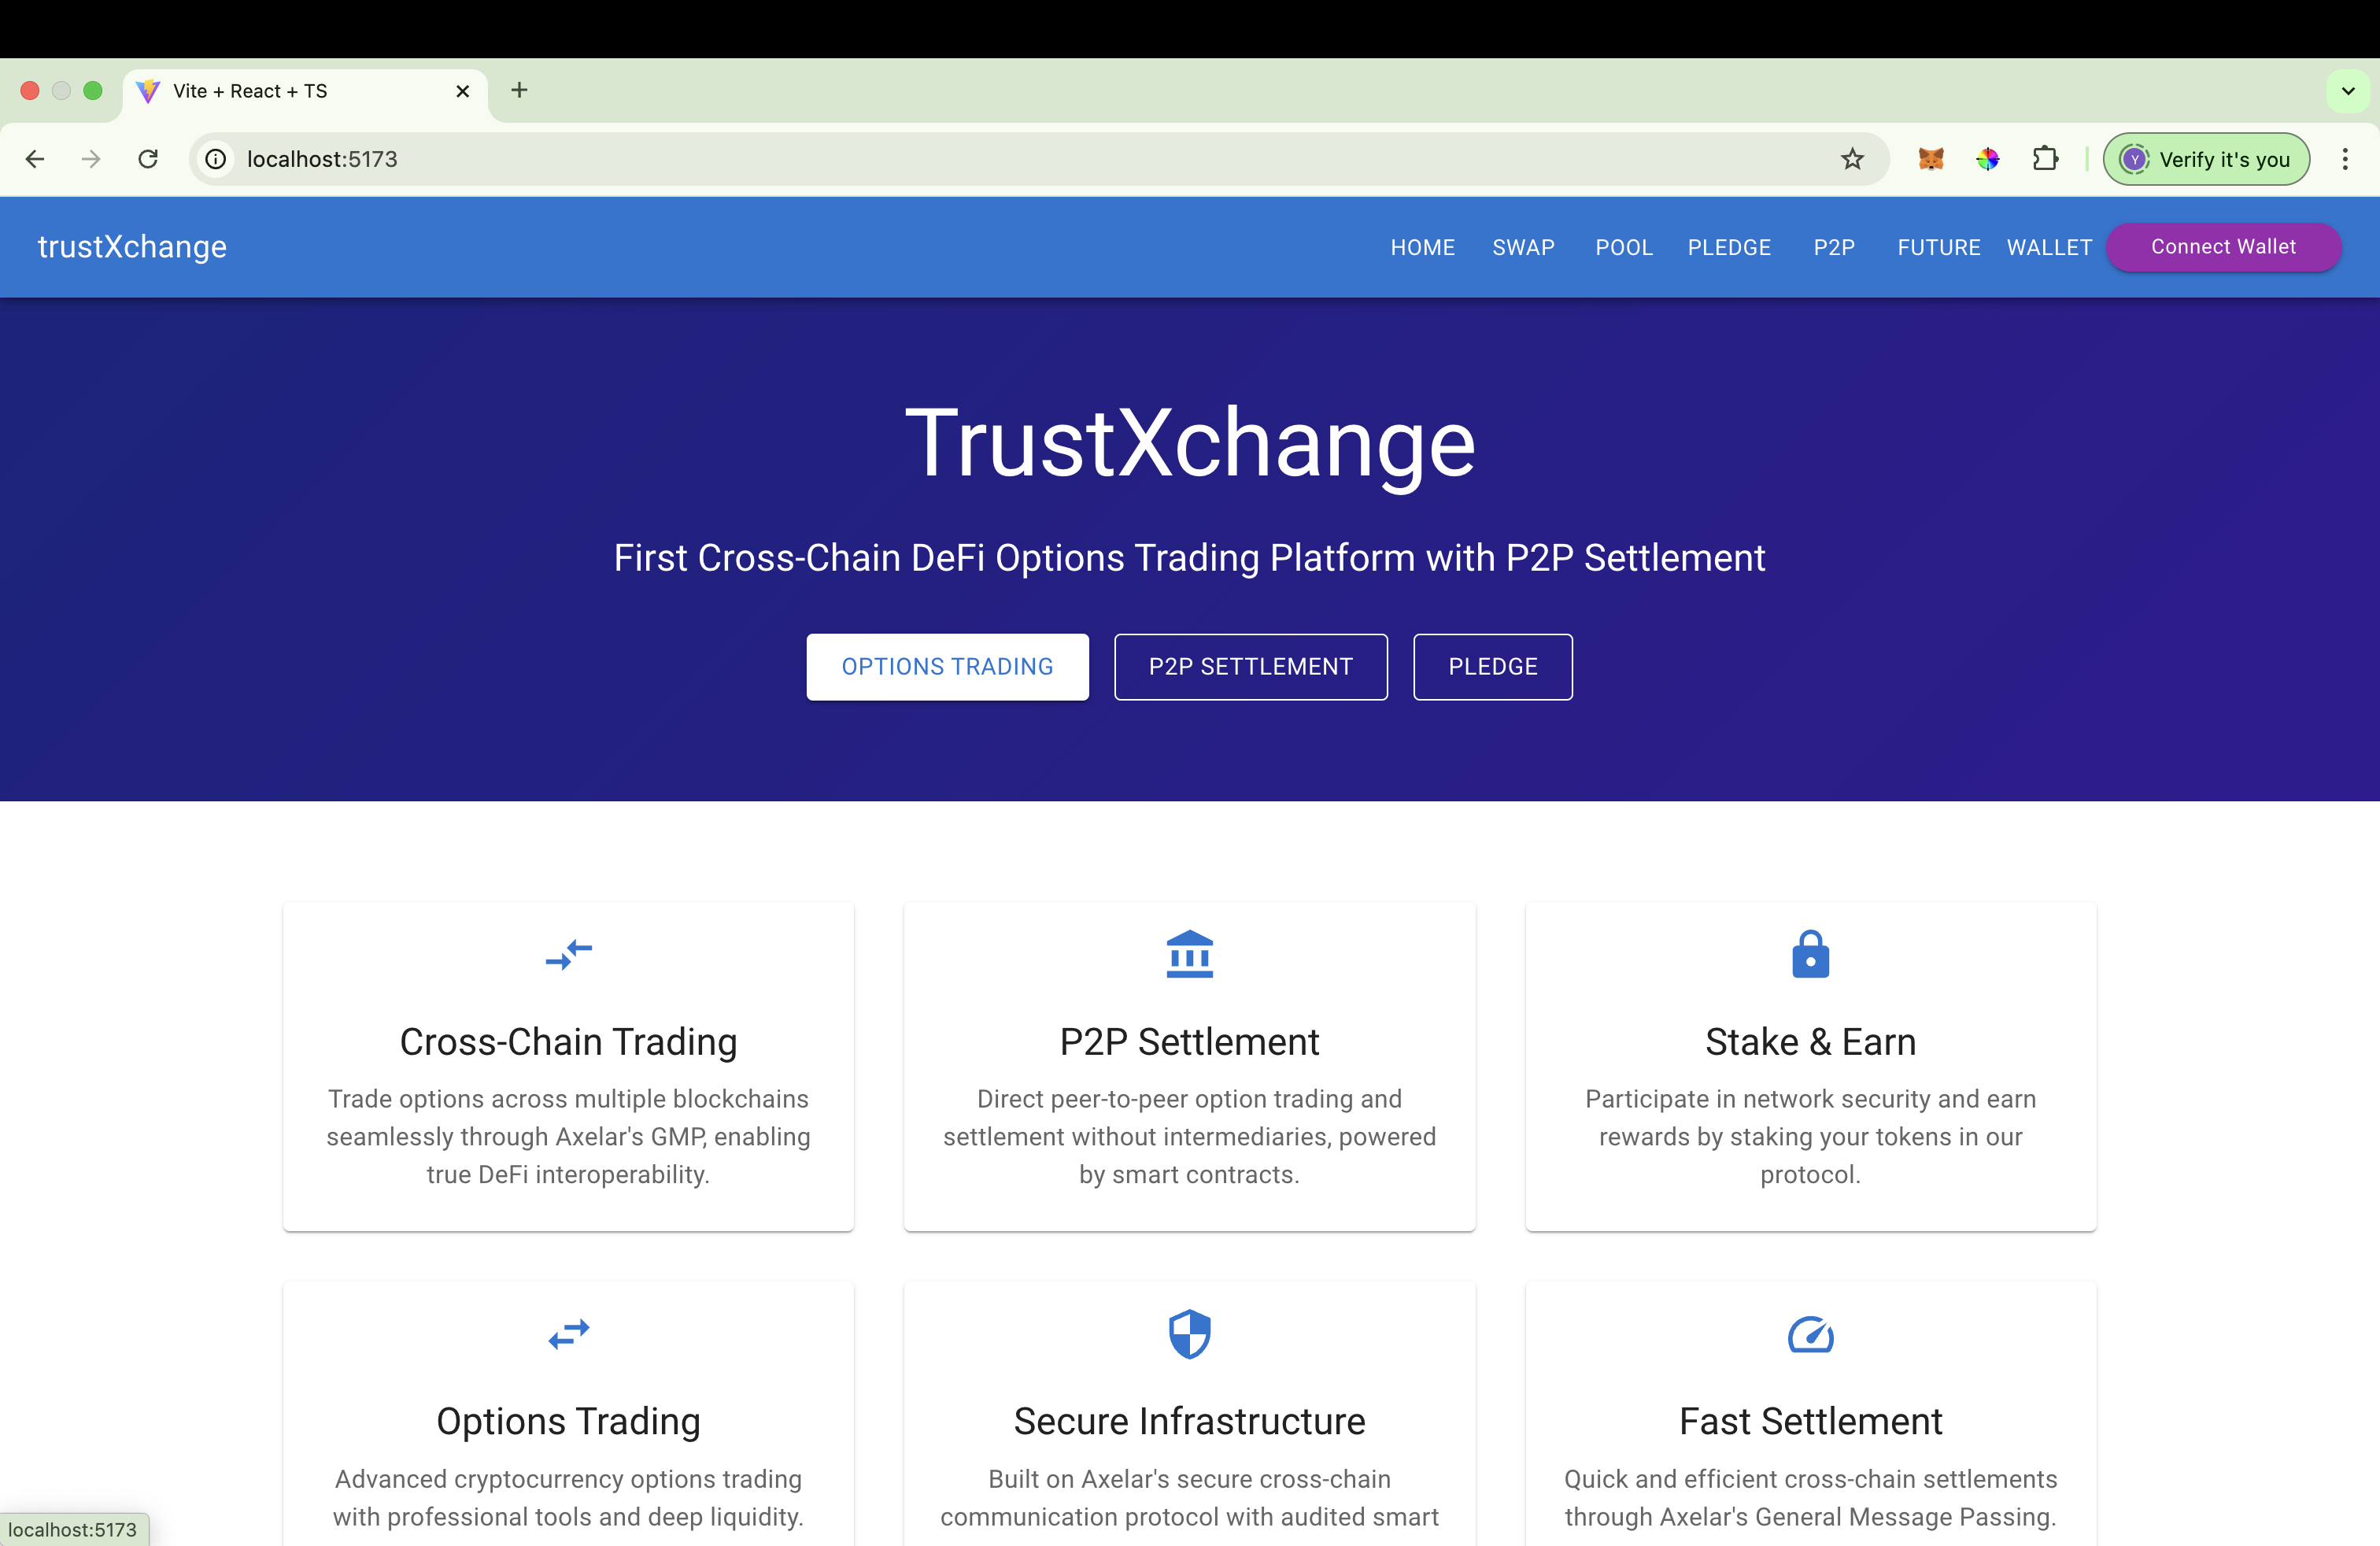Click the Fast Settlement speedometer icon
Viewport: 2380px width, 1546px height.
[x=1810, y=1334]
